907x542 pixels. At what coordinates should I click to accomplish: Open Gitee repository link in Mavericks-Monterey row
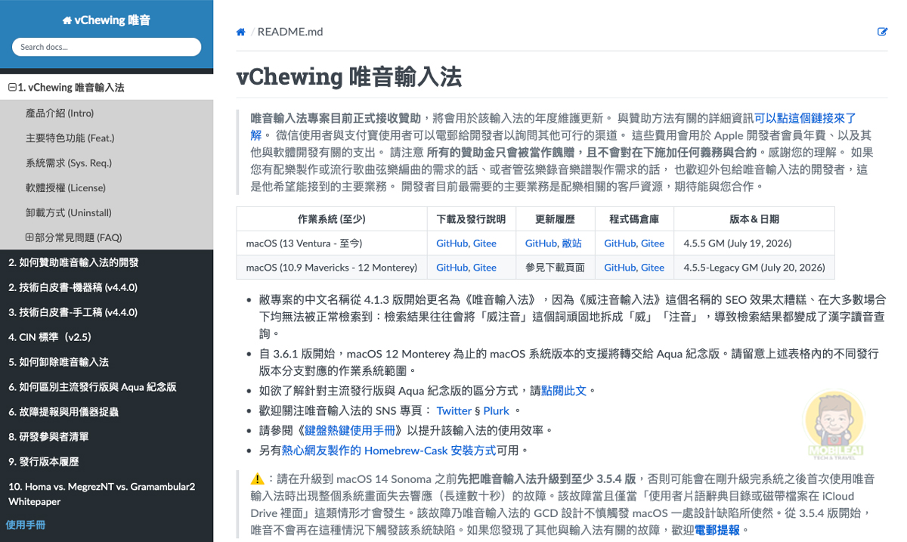click(x=652, y=268)
